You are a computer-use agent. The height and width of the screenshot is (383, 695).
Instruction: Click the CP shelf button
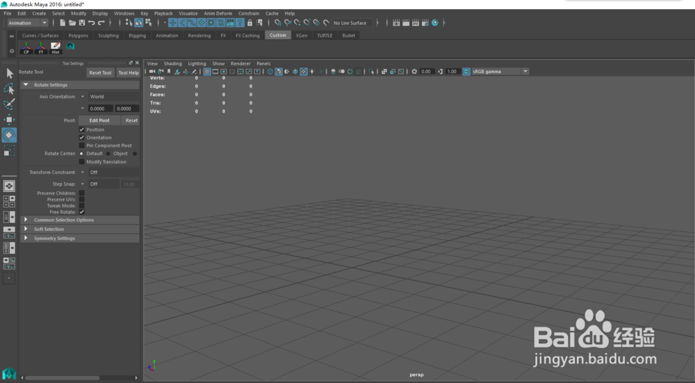[x=26, y=49]
